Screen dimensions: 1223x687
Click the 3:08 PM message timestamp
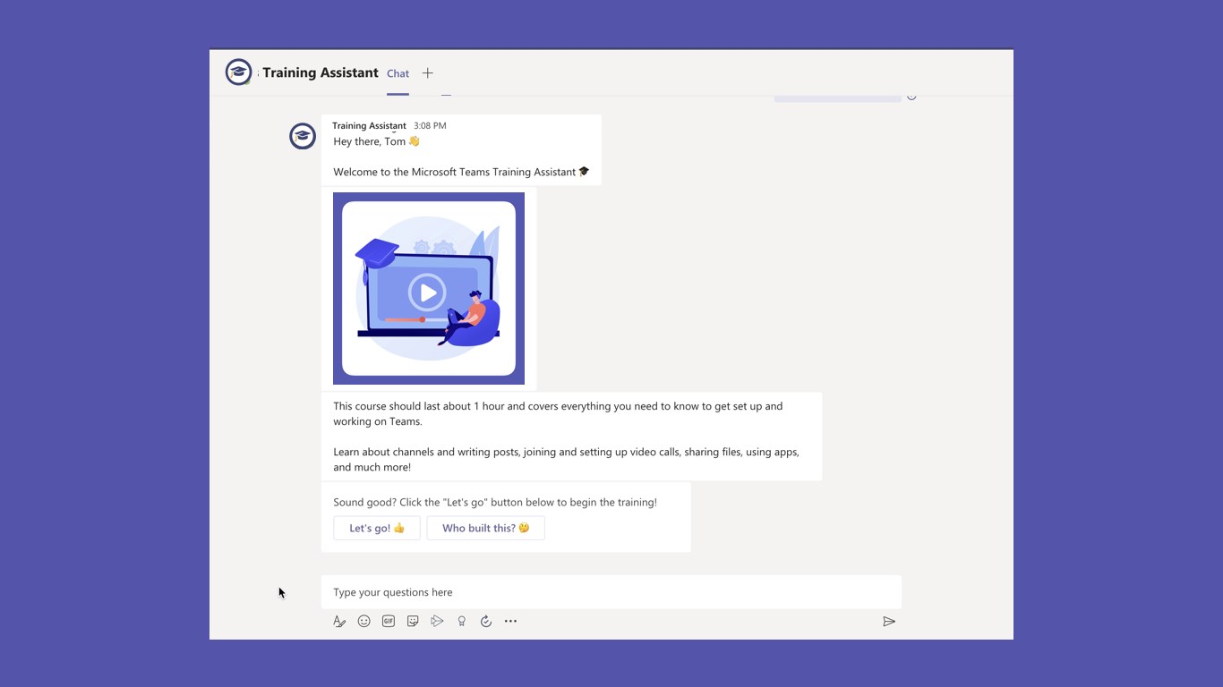tap(430, 126)
